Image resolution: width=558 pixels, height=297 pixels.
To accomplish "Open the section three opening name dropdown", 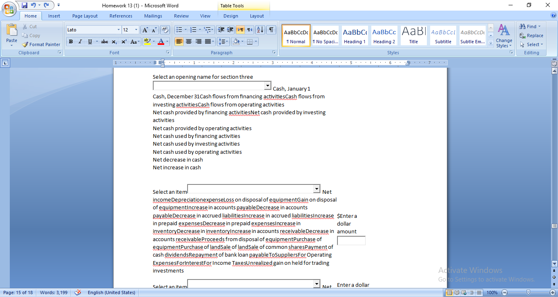I will click(x=268, y=86).
